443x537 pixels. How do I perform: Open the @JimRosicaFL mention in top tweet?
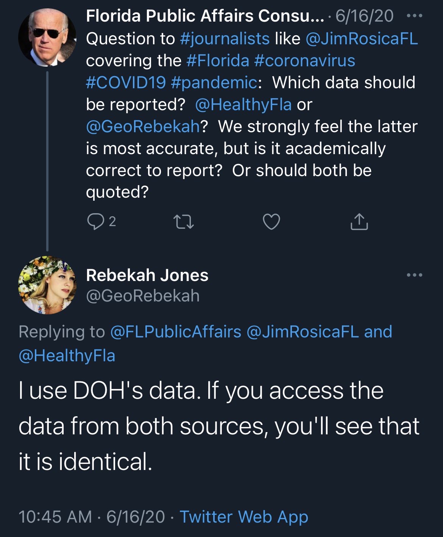362,39
